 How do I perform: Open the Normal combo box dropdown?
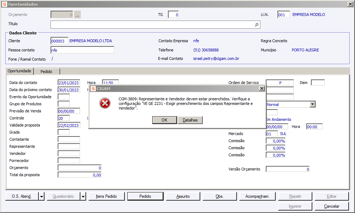click(312, 104)
